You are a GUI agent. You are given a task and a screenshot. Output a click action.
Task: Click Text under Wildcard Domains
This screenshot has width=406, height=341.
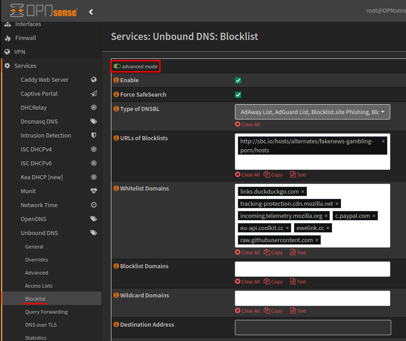point(298,311)
